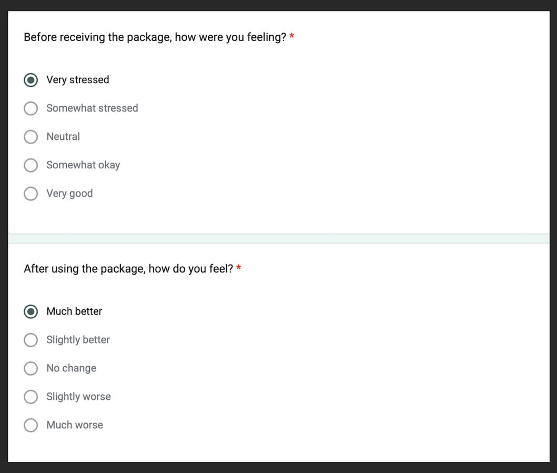
Task: Select the 'Much better' radio button
Action: 31,311
